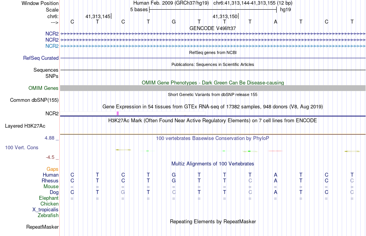Click 'Human Feb. 2009 (GRCh37/hg19)' assembly text

point(171,3)
